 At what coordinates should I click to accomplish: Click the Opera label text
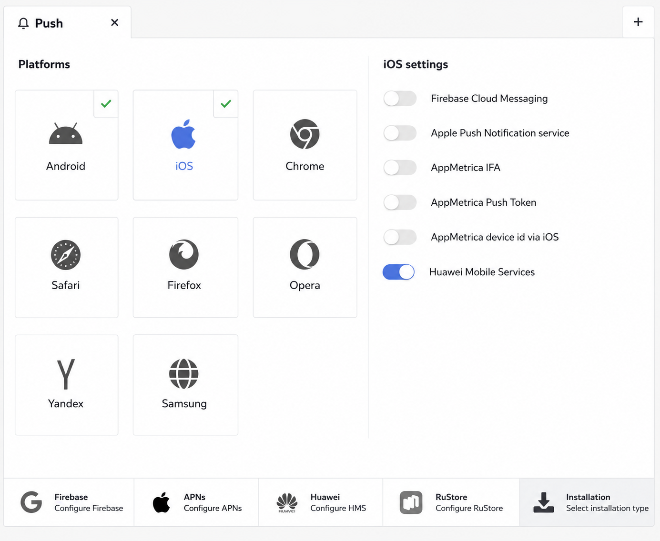pyautogui.click(x=305, y=285)
